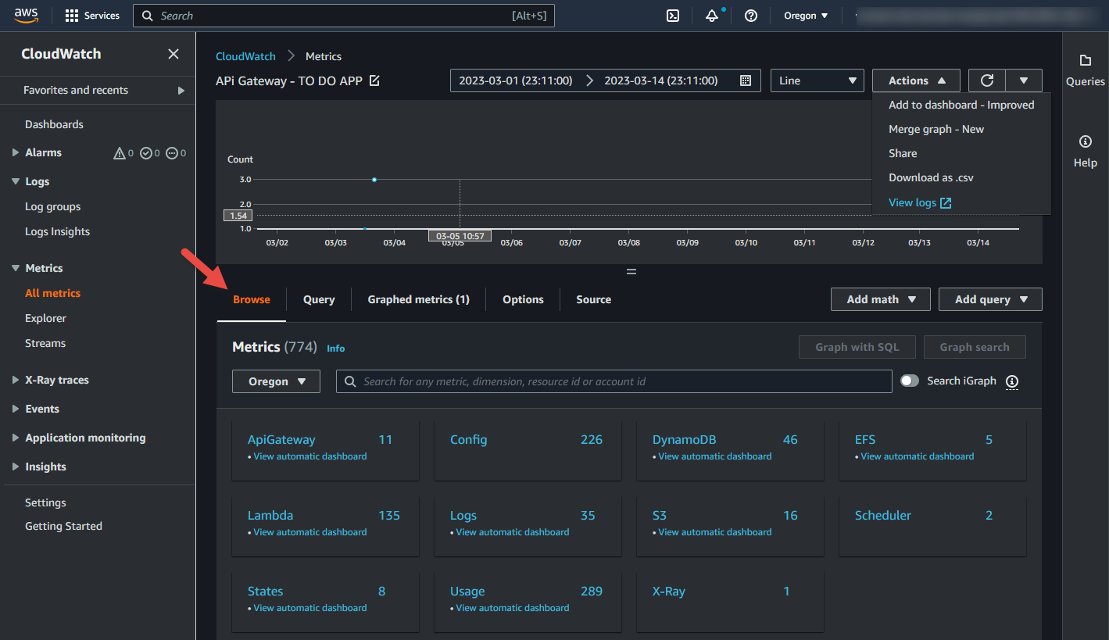Open the Add math dropdown
1109x640 pixels.
881,299
